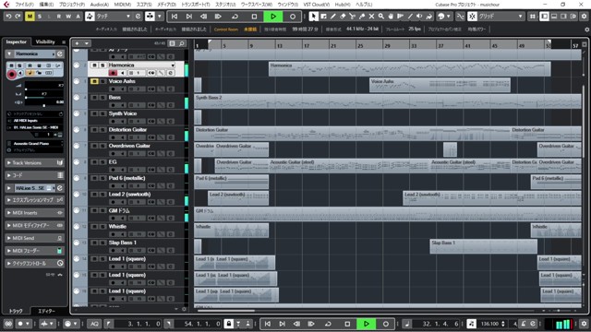Open the Hub(H) menu
This screenshot has width=591, height=332.
pyautogui.click(x=343, y=5)
